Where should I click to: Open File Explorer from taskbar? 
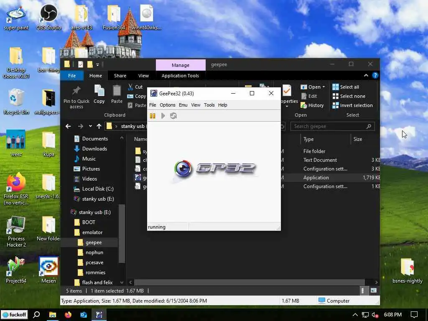pyautogui.click(x=52, y=315)
